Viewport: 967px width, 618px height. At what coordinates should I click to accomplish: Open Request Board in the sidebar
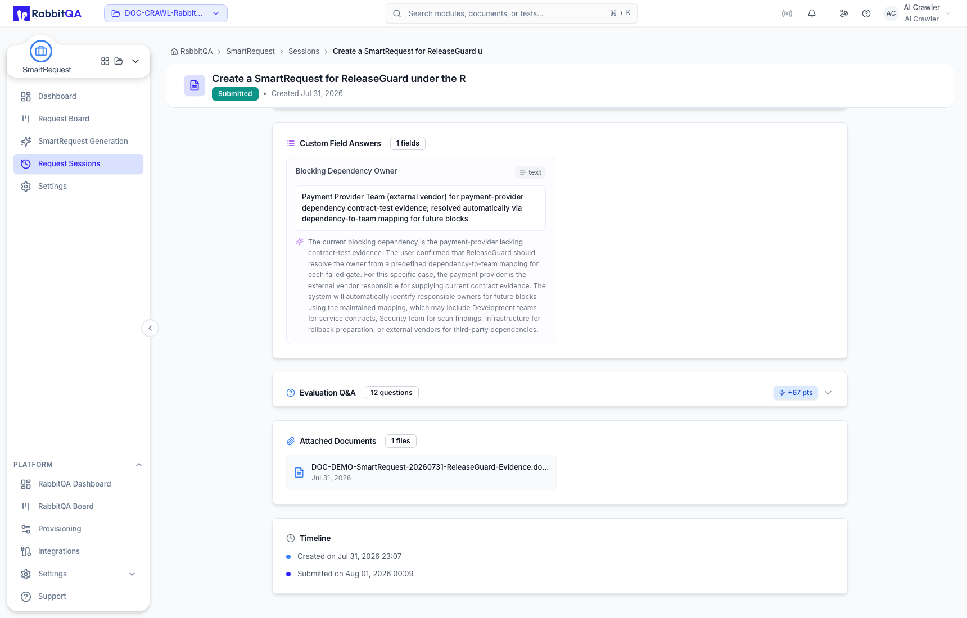coord(78,119)
